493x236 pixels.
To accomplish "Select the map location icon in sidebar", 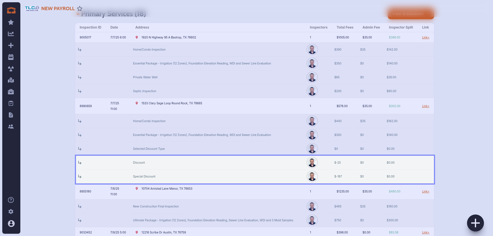I will 11,80.
